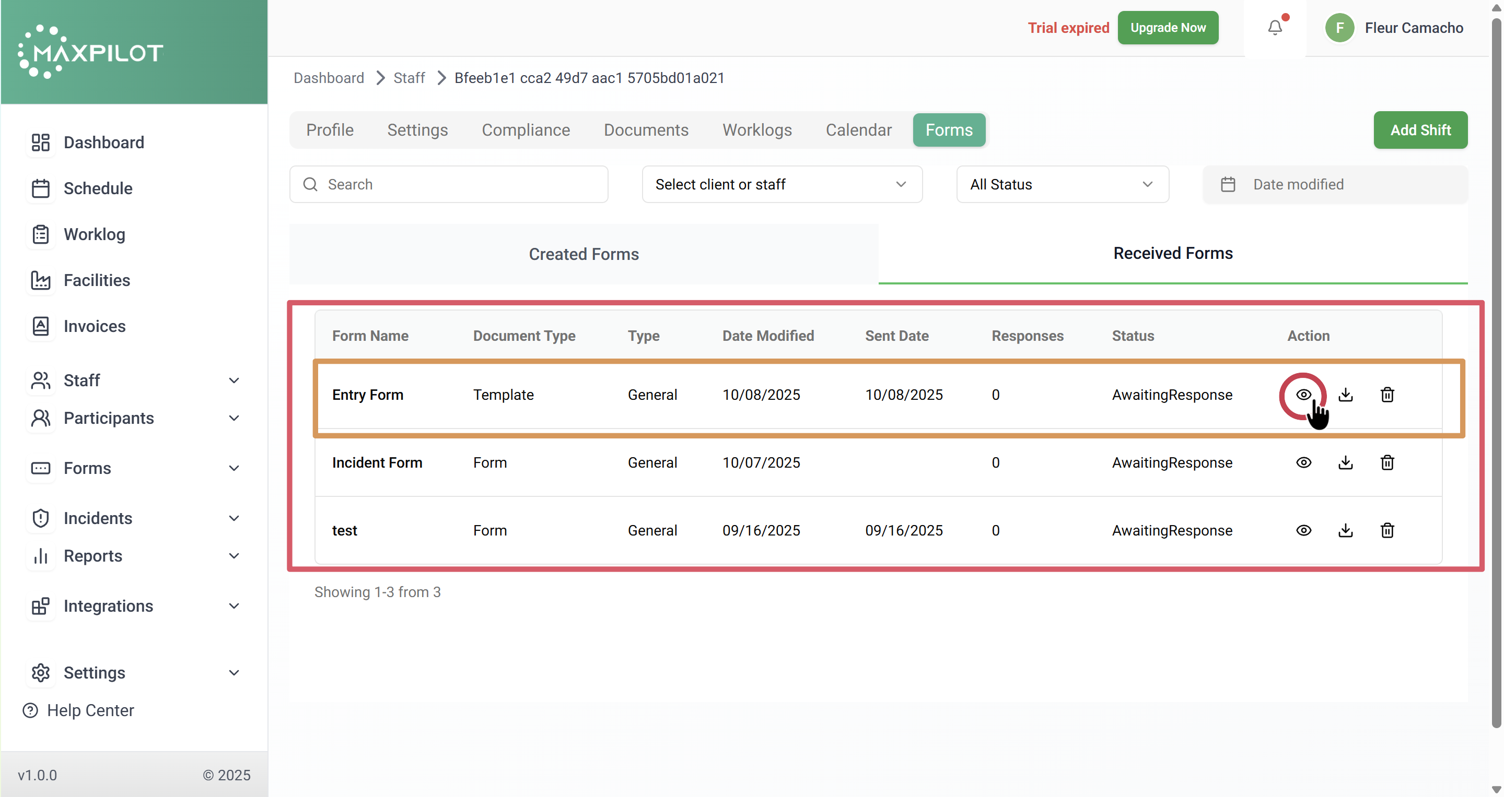The width and height of the screenshot is (1504, 797).
Task: View the Incident Form with the eye icon
Action: tap(1303, 462)
